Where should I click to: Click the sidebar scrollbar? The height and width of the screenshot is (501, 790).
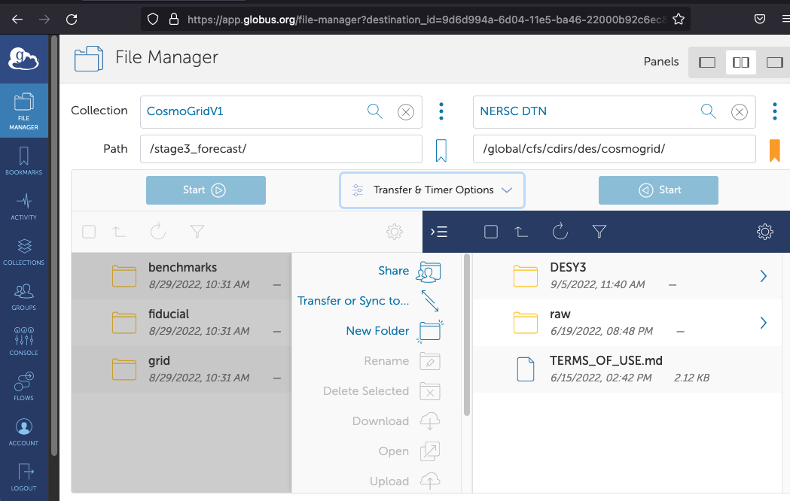coord(54,246)
